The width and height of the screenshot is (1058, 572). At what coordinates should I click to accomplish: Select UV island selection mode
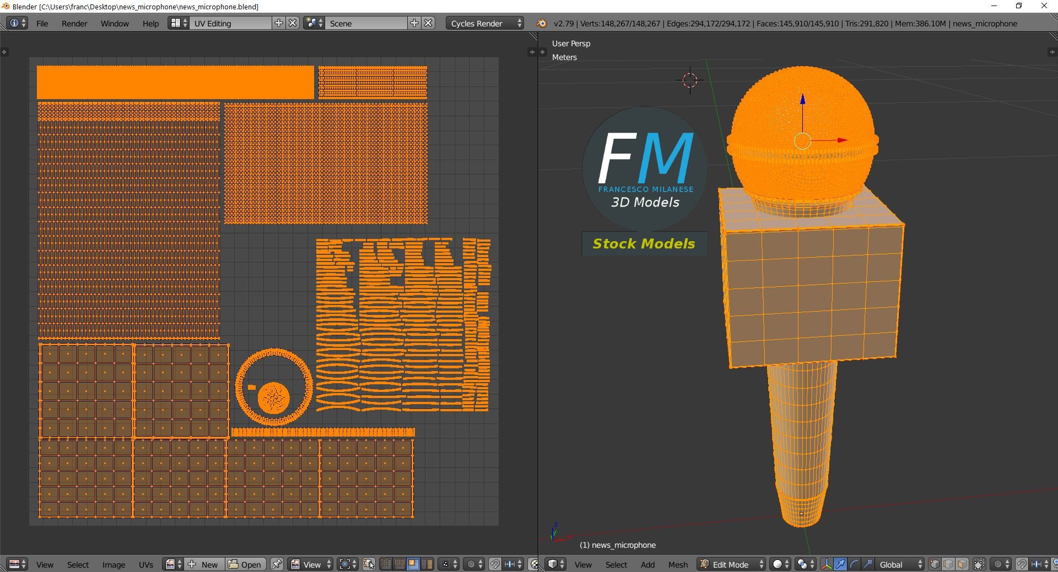(x=426, y=564)
